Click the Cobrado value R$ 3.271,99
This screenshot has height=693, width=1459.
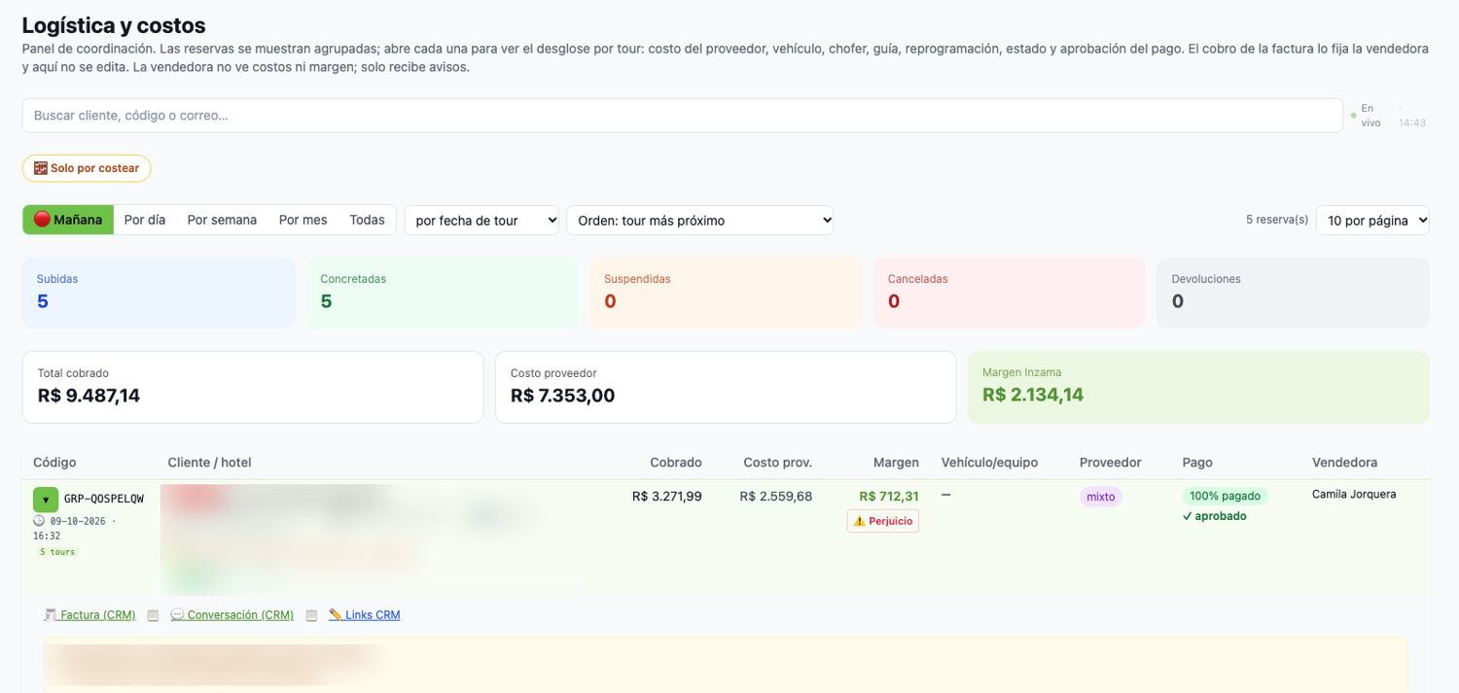click(x=667, y=497)
